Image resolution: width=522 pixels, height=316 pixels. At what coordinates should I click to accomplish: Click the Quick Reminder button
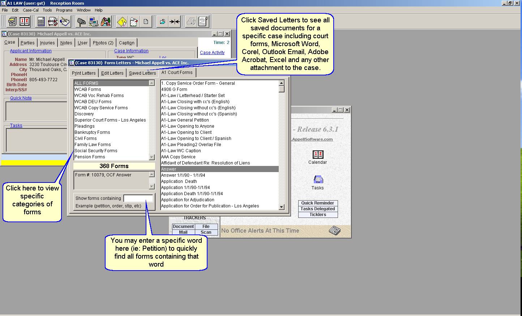click(x=318, y=203)
